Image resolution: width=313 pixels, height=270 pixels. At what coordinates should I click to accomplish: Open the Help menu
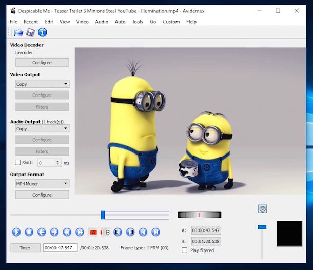[x=191, y=22]
